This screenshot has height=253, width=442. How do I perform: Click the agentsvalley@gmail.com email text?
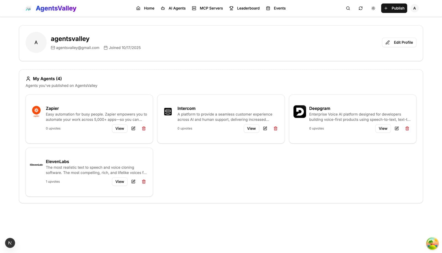(78, 48)
